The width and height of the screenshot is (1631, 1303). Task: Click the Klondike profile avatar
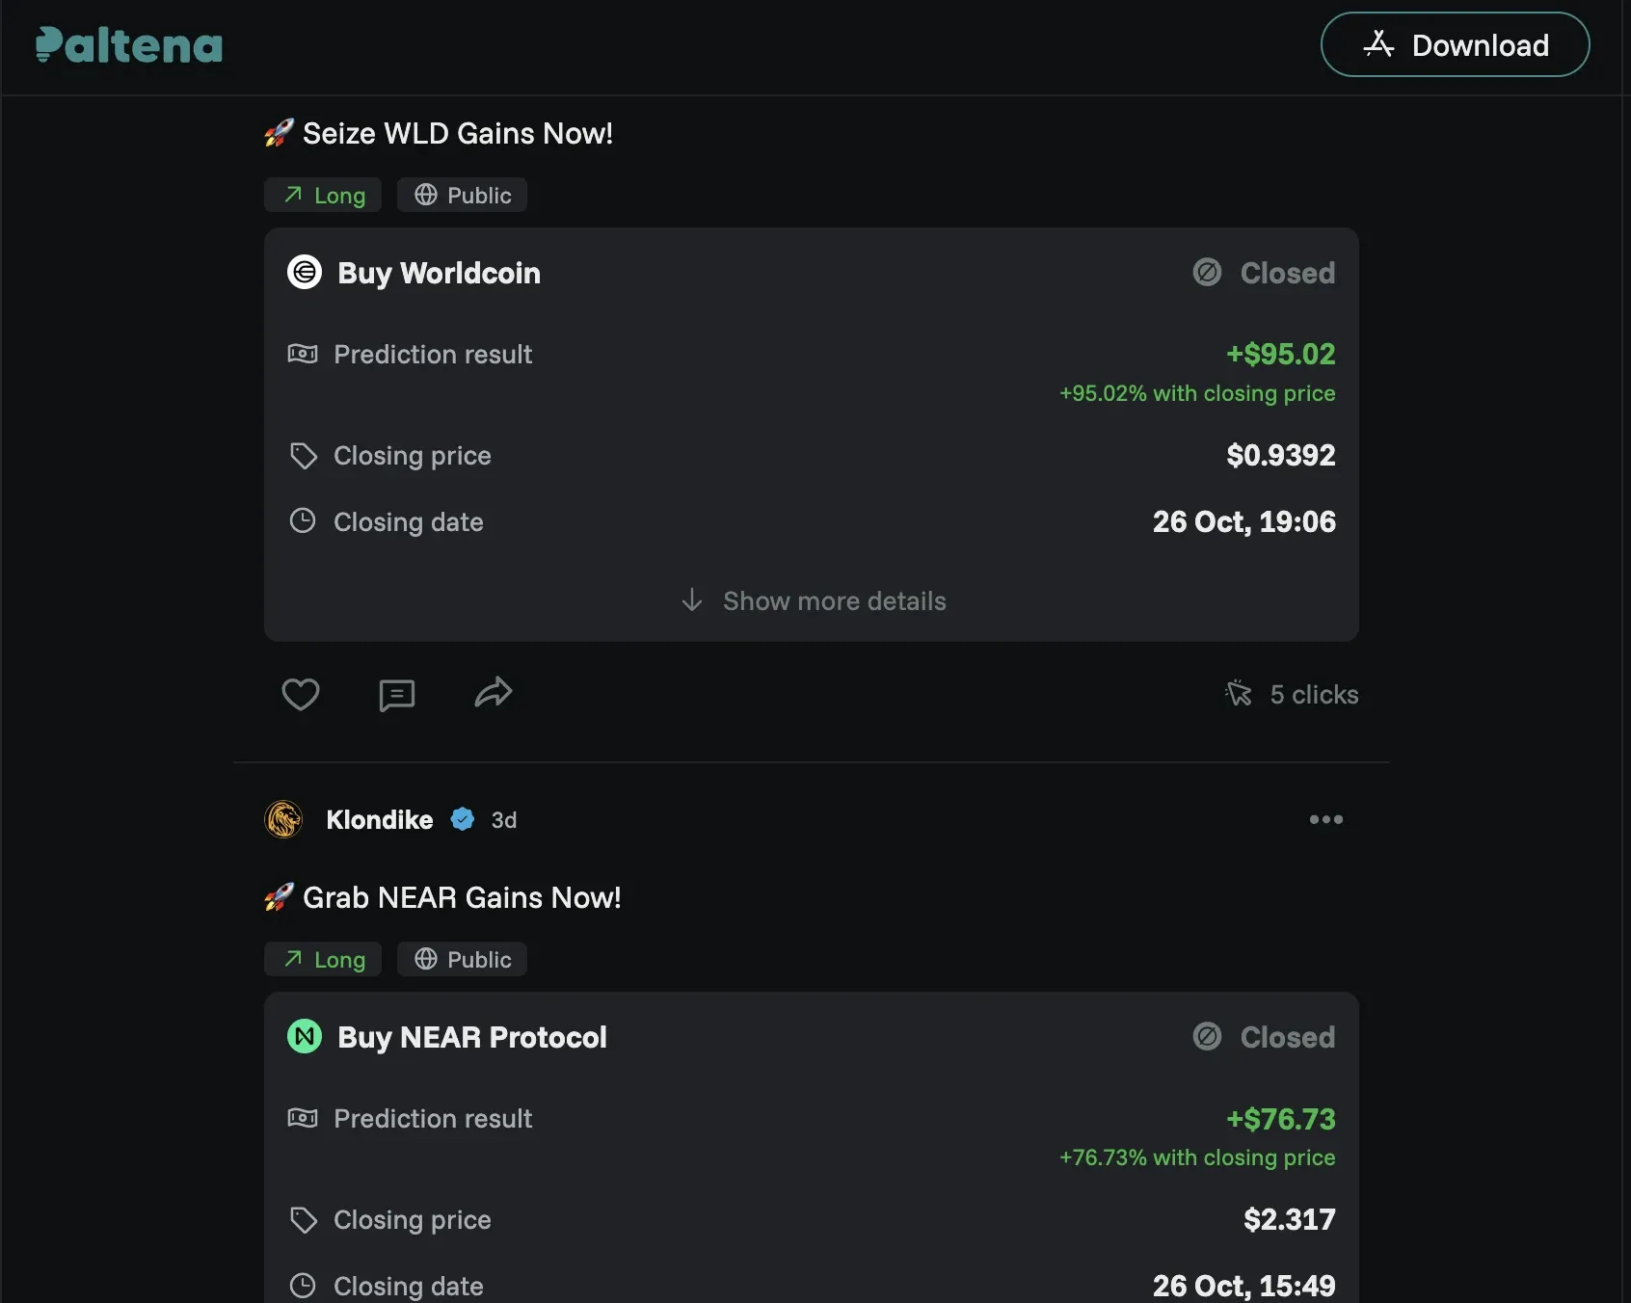pos(283,819)
